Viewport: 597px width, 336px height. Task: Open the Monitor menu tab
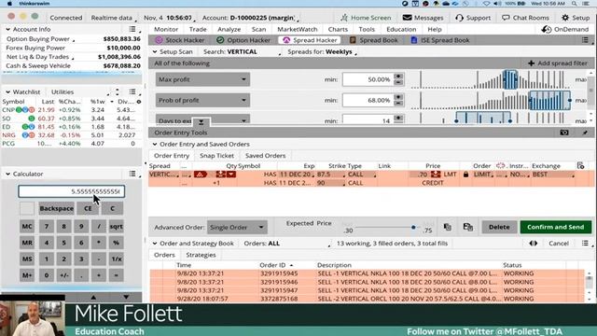pos(166,29)
